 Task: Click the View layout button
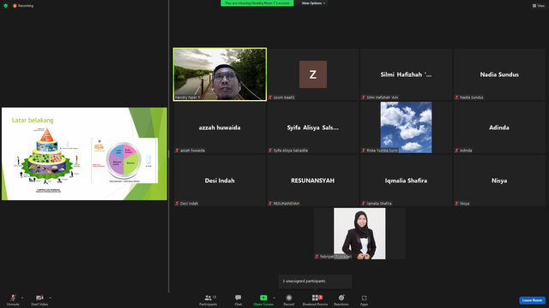539,6
